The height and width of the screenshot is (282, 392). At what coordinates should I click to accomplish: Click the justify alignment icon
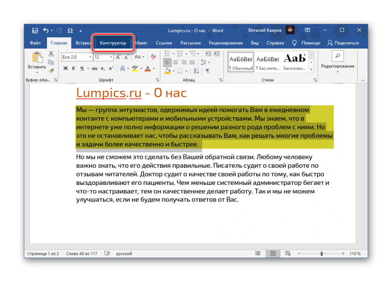coord(192,62)
